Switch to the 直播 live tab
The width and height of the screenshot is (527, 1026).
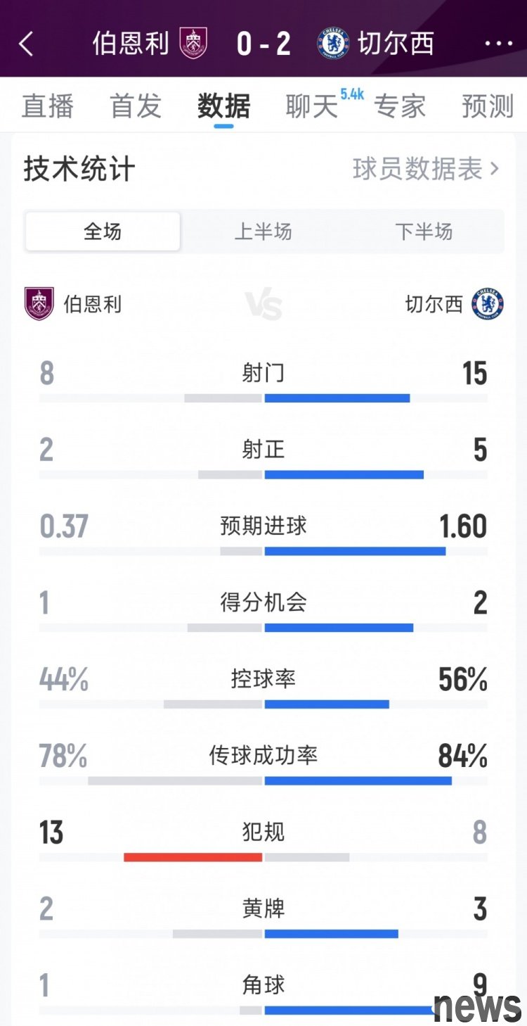coord(47,106)
